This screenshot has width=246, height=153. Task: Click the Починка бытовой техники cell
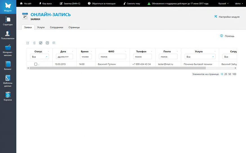(198, 64)
